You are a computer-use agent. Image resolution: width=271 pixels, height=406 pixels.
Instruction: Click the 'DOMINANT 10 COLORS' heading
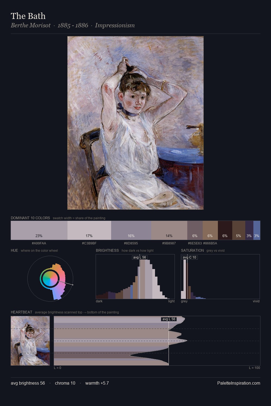pos(30,218)
